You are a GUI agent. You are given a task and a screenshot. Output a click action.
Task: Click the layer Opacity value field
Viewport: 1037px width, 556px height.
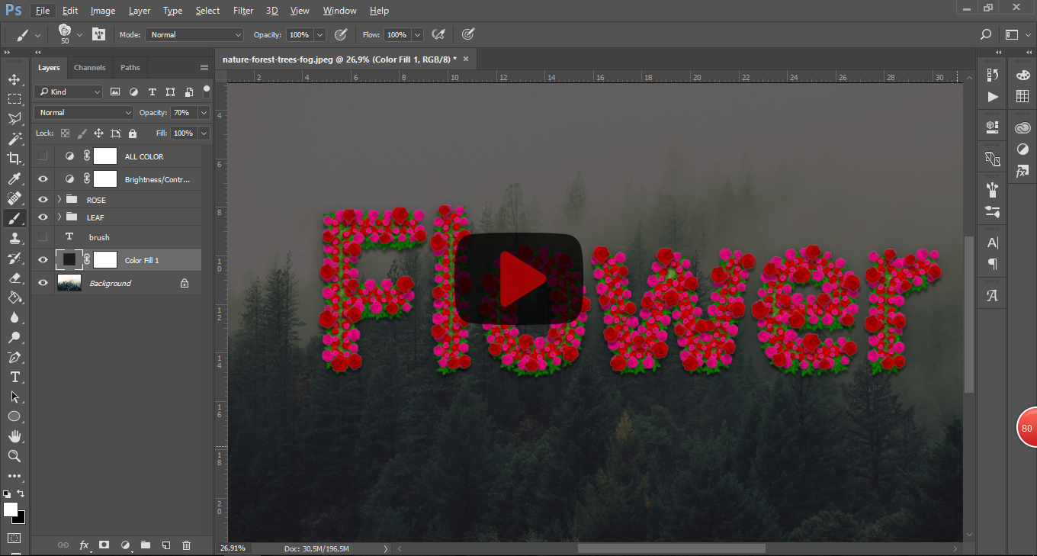pyautogui.click(x=182, y=112)
